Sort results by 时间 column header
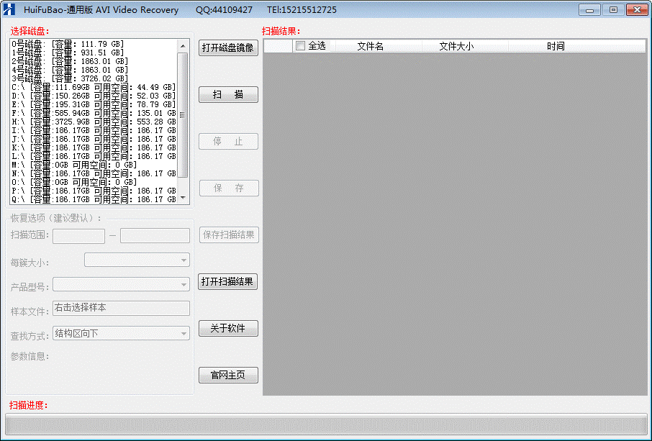The image size is (652, 441). (x=555, y=46)
